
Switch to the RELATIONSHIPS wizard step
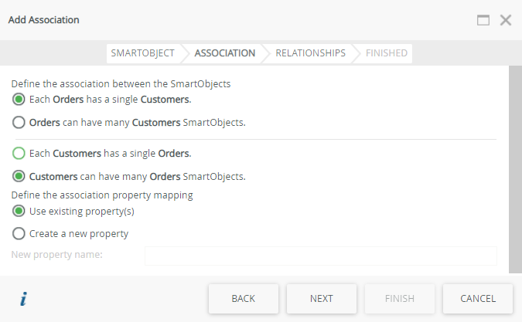pyautogui.click(x=310, y=53)
